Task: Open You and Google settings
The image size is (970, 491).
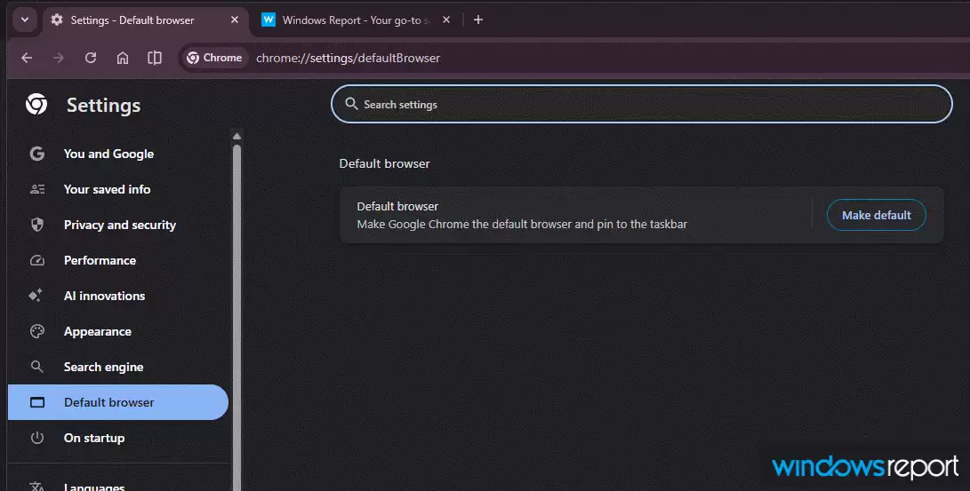Action: pyautogui.click(x=108, y=154)
